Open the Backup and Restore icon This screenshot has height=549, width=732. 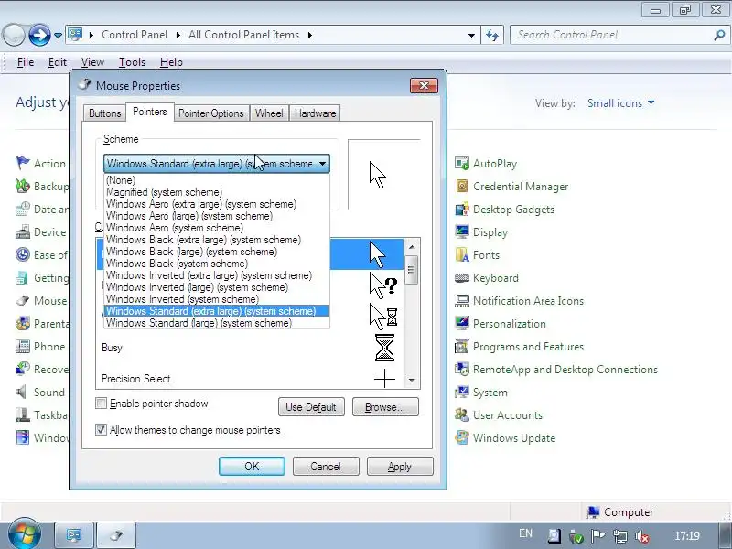[x=22, y=187]
